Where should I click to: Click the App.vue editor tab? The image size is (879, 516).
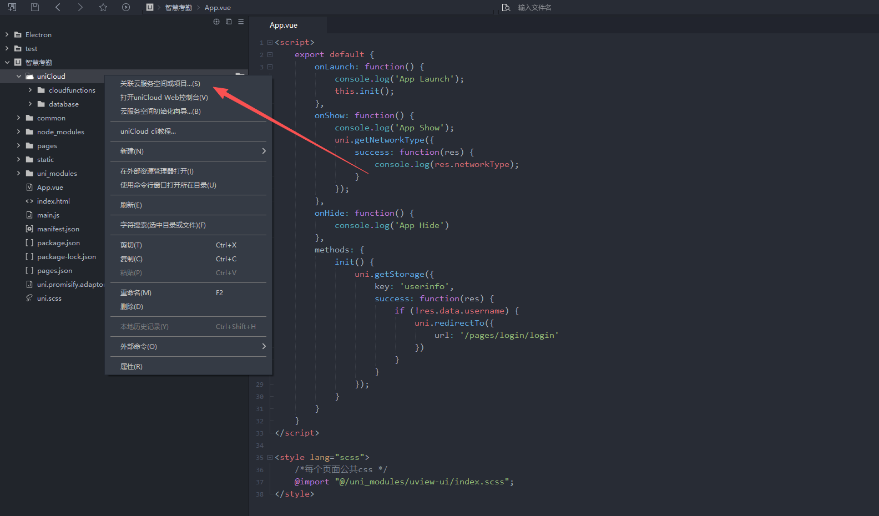pyautogui.click(x=284, y=25)
